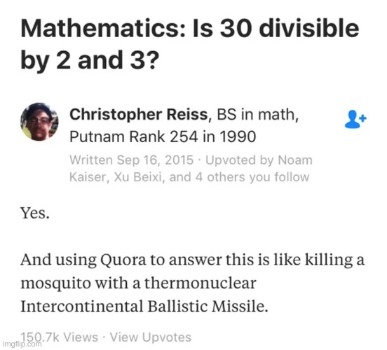The image size is (387, 350).
Task: Follow Christopher Reiss using the add-person icon
Action: pyautogui.click(x=355, y=119)
